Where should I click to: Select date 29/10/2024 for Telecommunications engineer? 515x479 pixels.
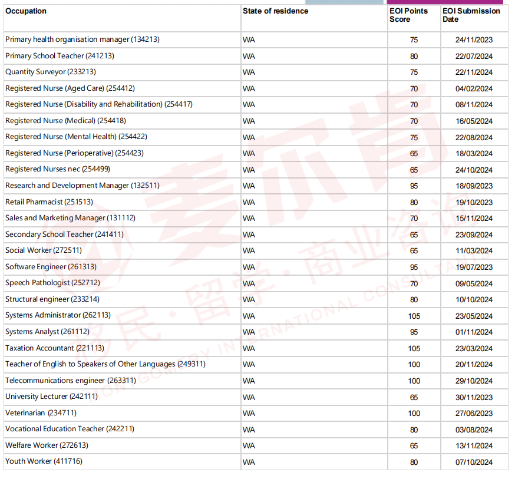pos(474,381)
